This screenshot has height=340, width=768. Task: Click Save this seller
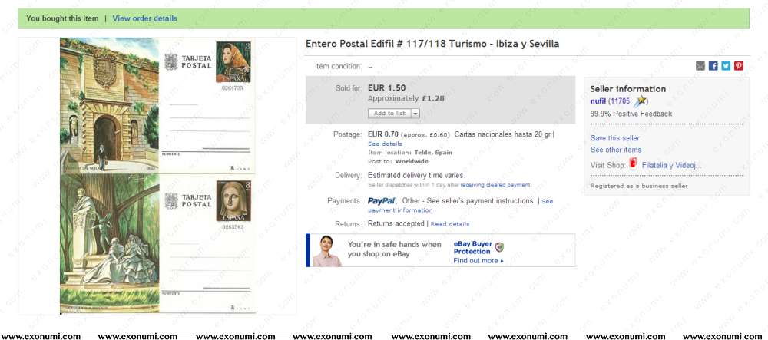coord(614,138)
